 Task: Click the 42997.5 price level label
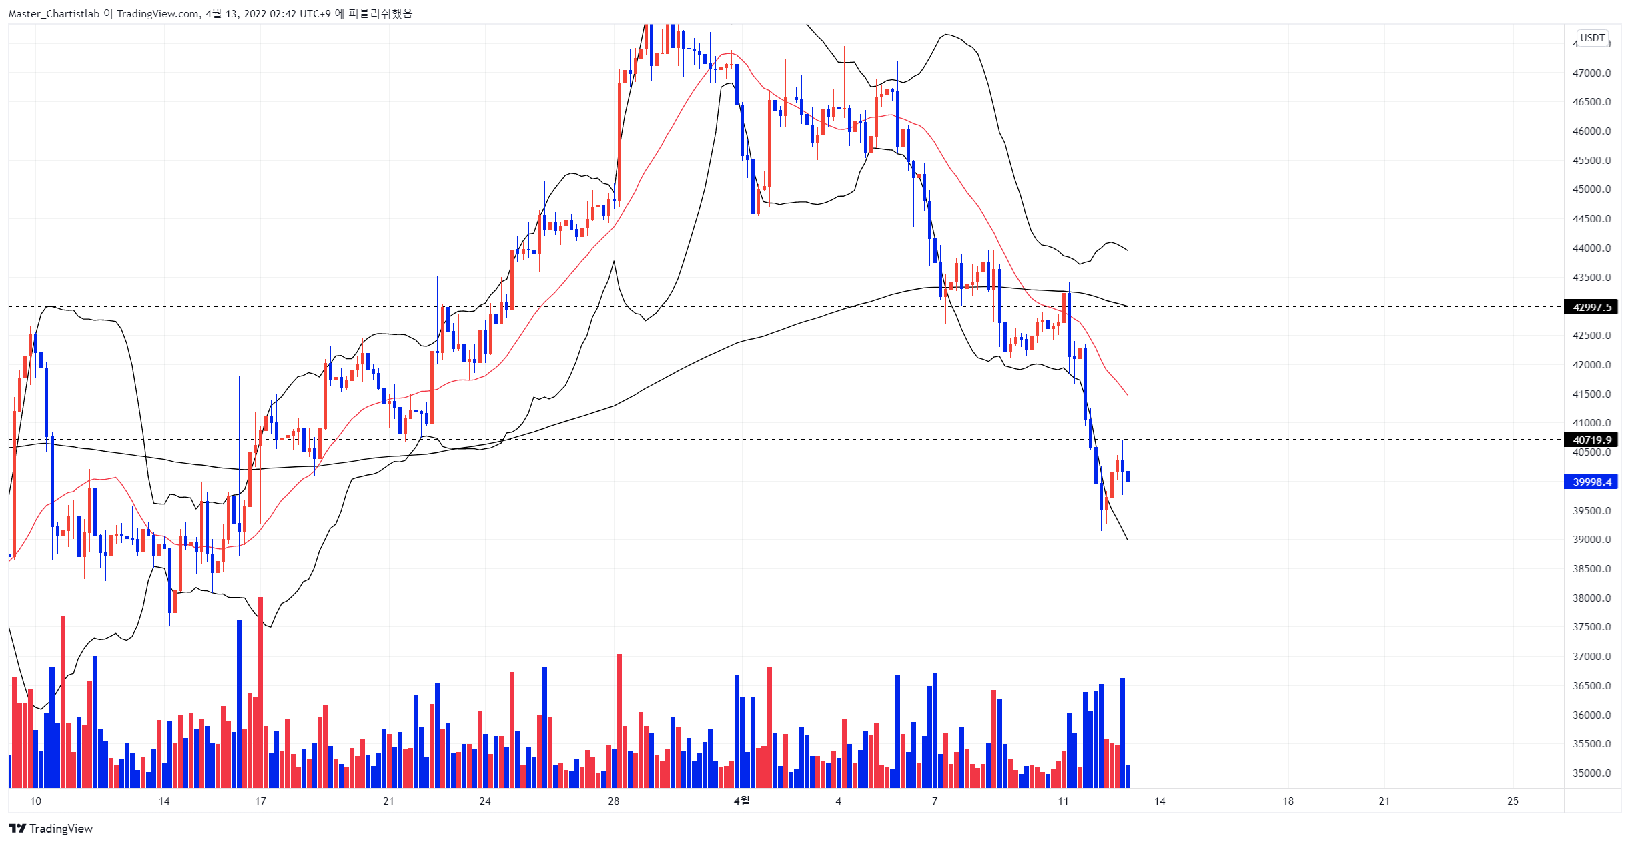point(1591,307)
